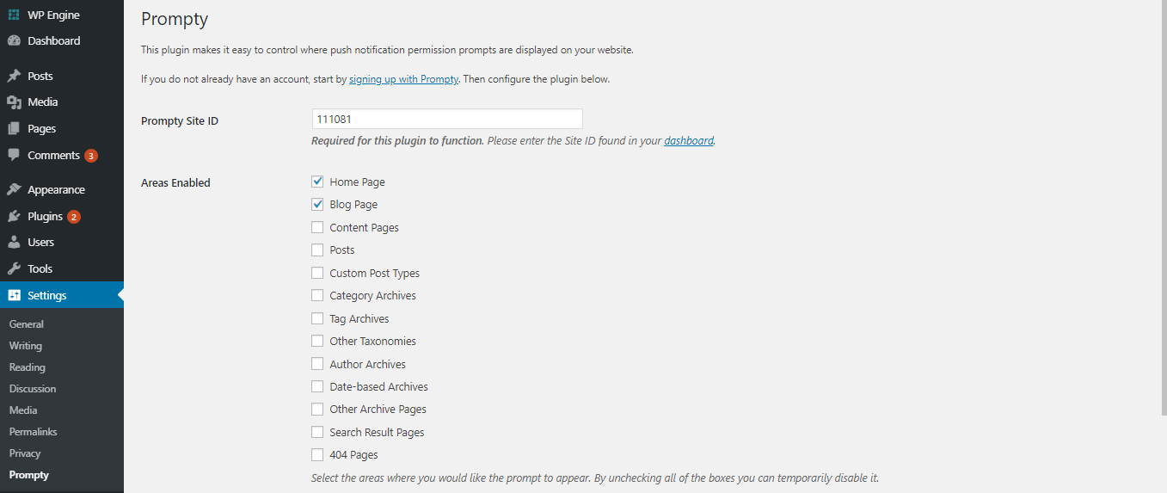Image resolution: width=1167 pixels, height=493 pixels.
Task: Open the Users menu
Action: coord(62,242)
